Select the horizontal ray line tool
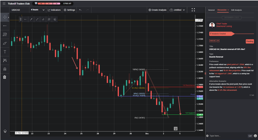The height and width of the screenshot is (140, 258). pyautogui.click(x=5, y=26)
